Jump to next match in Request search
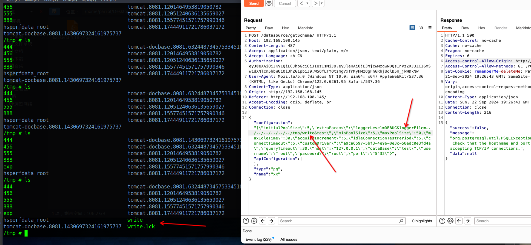 [x=271, y=221]
